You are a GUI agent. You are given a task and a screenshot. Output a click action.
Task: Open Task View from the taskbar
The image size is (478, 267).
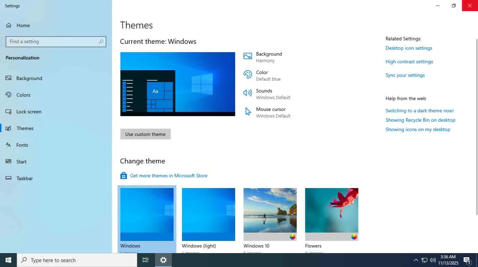[146, 260]
